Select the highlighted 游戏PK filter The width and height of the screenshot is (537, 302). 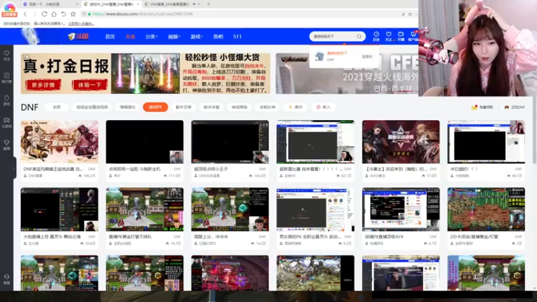click(156, 107)
